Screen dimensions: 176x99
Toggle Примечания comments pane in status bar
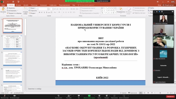click(133, 93)
